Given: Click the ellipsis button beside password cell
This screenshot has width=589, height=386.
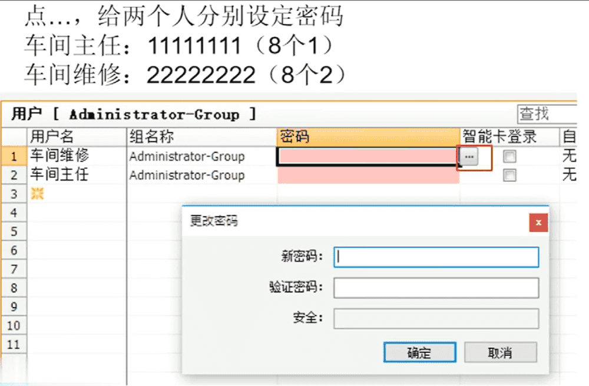Looking at the screenshot, I should (469, 157).
